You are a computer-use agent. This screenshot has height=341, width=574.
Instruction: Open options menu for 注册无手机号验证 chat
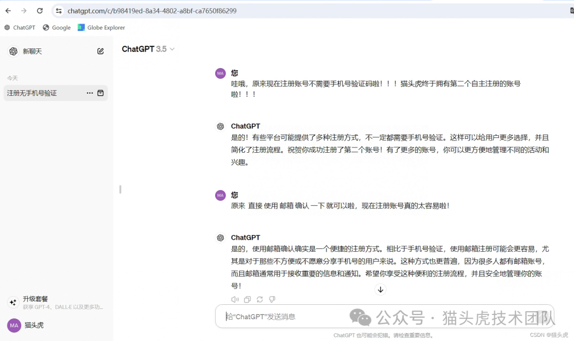pyautogui.click(x=90, y=93)
